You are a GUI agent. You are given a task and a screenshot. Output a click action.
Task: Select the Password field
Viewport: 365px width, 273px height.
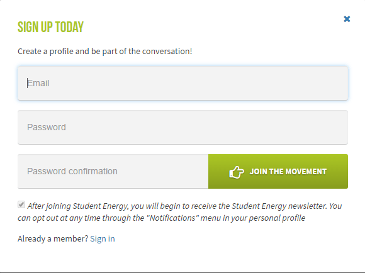click(x=182, y=127)
